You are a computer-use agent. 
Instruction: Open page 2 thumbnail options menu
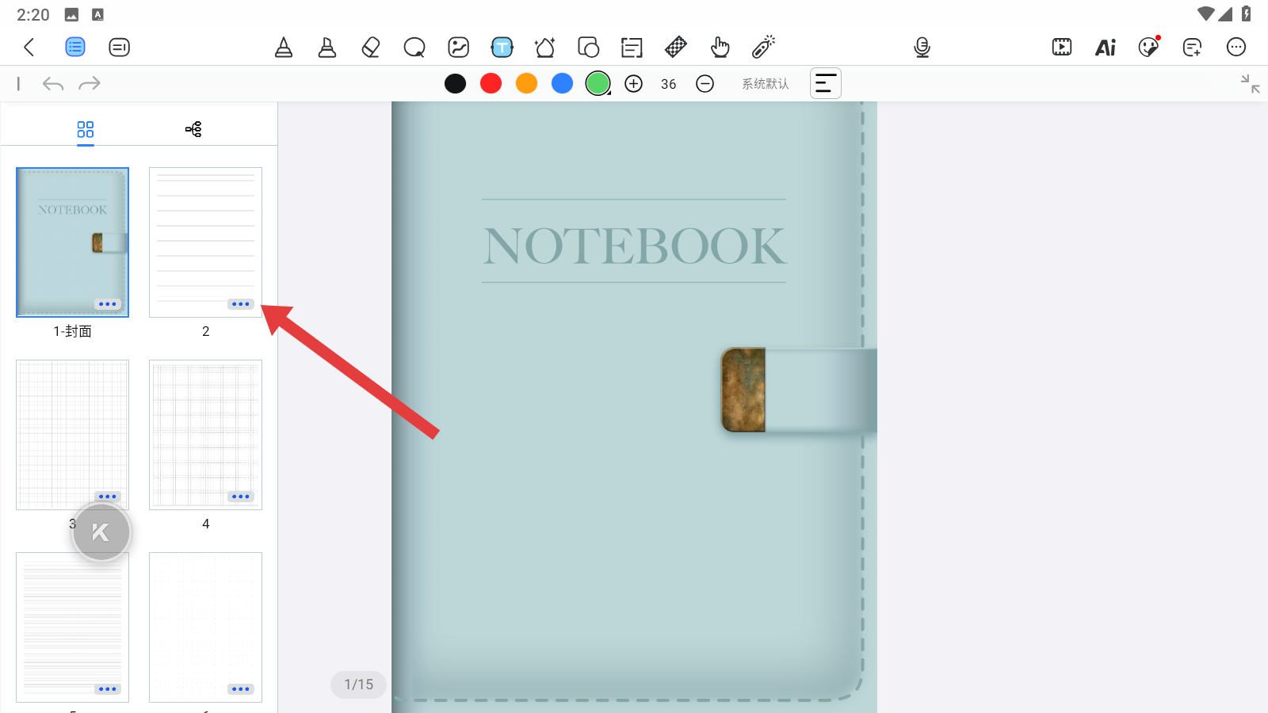(x=240, y=304)
